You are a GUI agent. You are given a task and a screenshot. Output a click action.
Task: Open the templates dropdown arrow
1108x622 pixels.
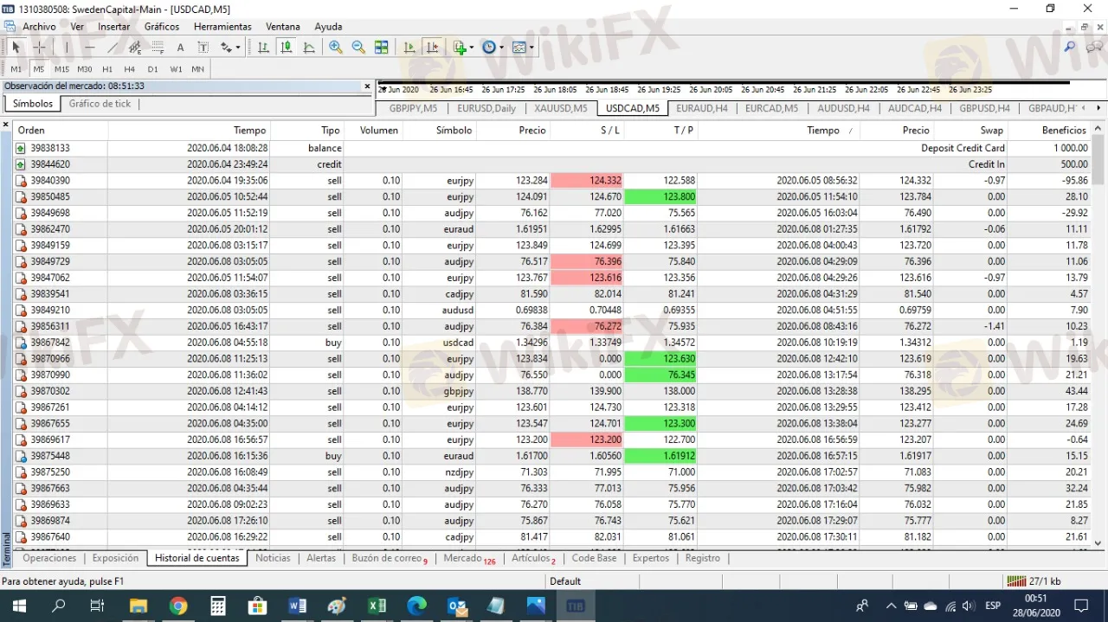[531, 48]
